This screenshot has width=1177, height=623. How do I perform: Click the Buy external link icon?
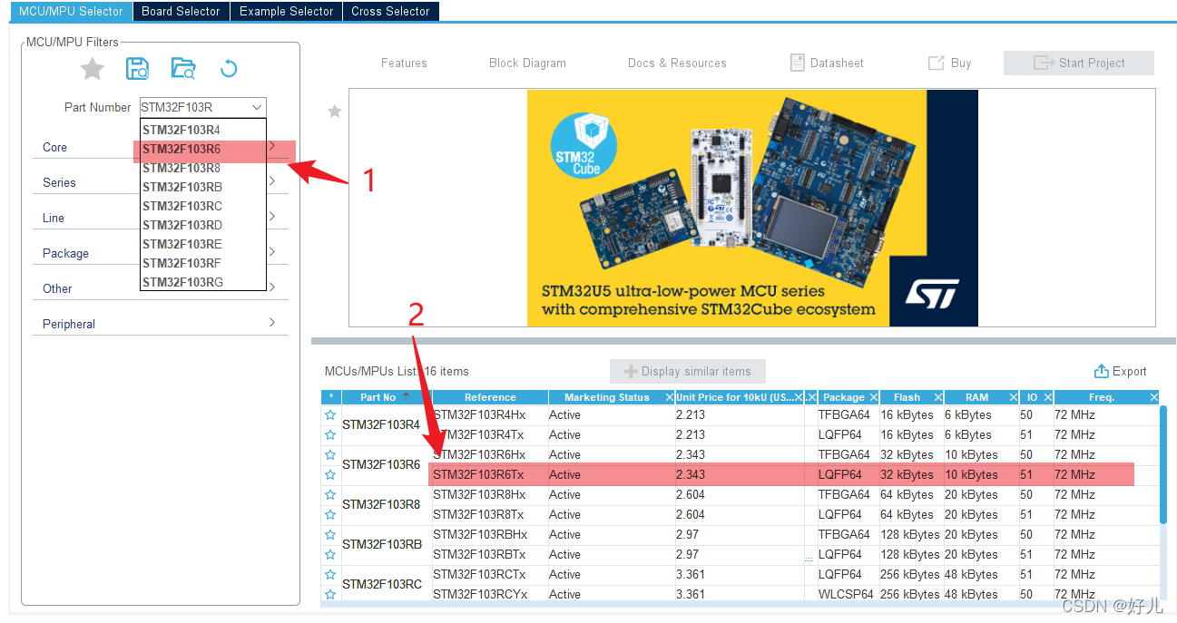coord(936,63)
